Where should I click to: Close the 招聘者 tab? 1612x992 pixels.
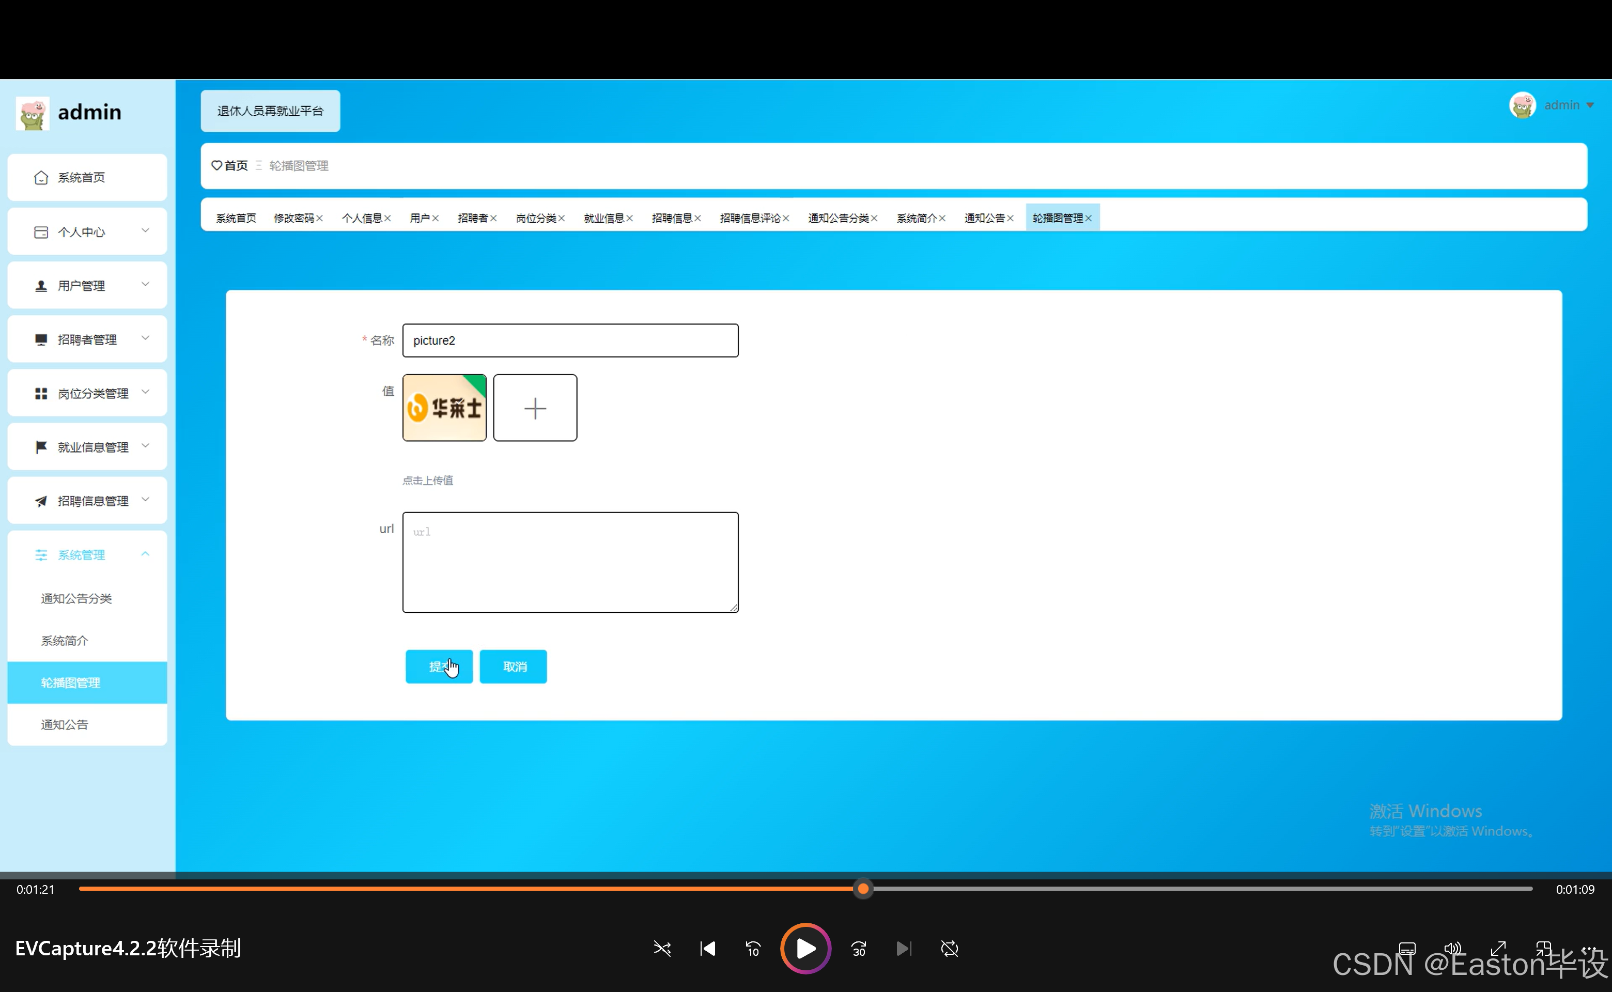click(493, 219)
